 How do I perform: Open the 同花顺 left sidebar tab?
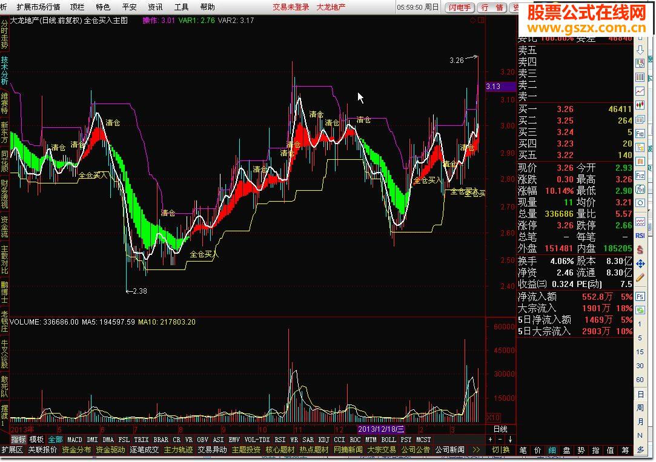[4, 162]
